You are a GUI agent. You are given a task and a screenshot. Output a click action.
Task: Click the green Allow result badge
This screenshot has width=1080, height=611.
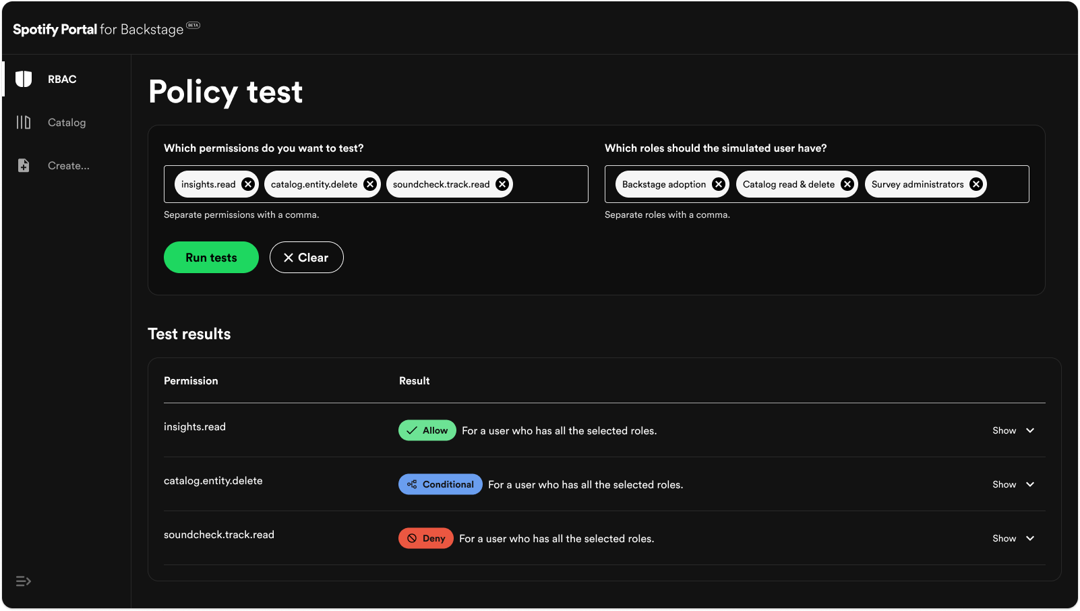coord(427,430)
